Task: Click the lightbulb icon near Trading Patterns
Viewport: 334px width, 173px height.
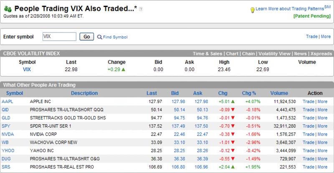Action: [252, 10]
